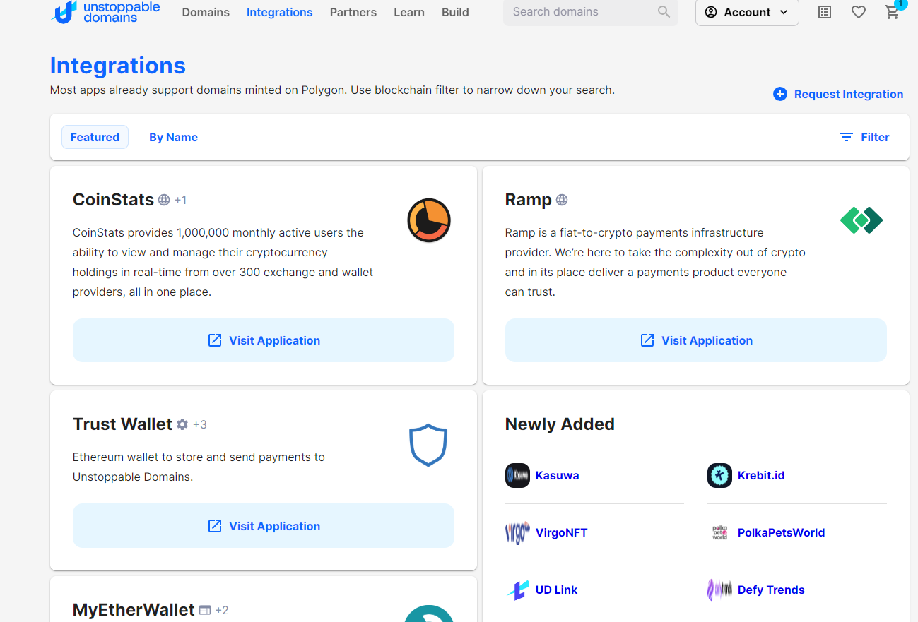This screenshot has width=918, height=622.
Task: Click the Filter lines icon
Action: click(847, 137)
